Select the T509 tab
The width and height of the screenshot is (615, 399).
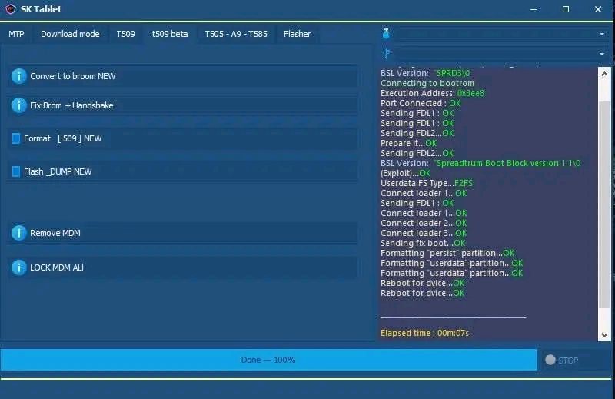point(125,34)
